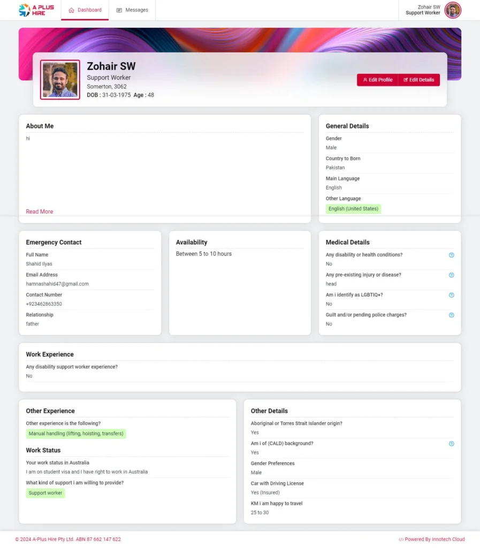Click the emergency contact email address
This screenshot has height=548, width=480.
[x=57, y=284]
